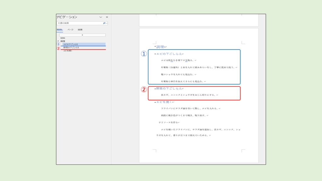
Task: Open the navigation pane options chevron
Action: pyautogui.click(x=101, y=17)
